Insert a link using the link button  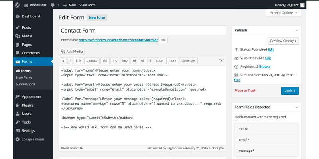click(79, 61)
